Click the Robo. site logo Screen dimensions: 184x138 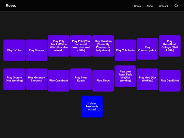(11, 5)
